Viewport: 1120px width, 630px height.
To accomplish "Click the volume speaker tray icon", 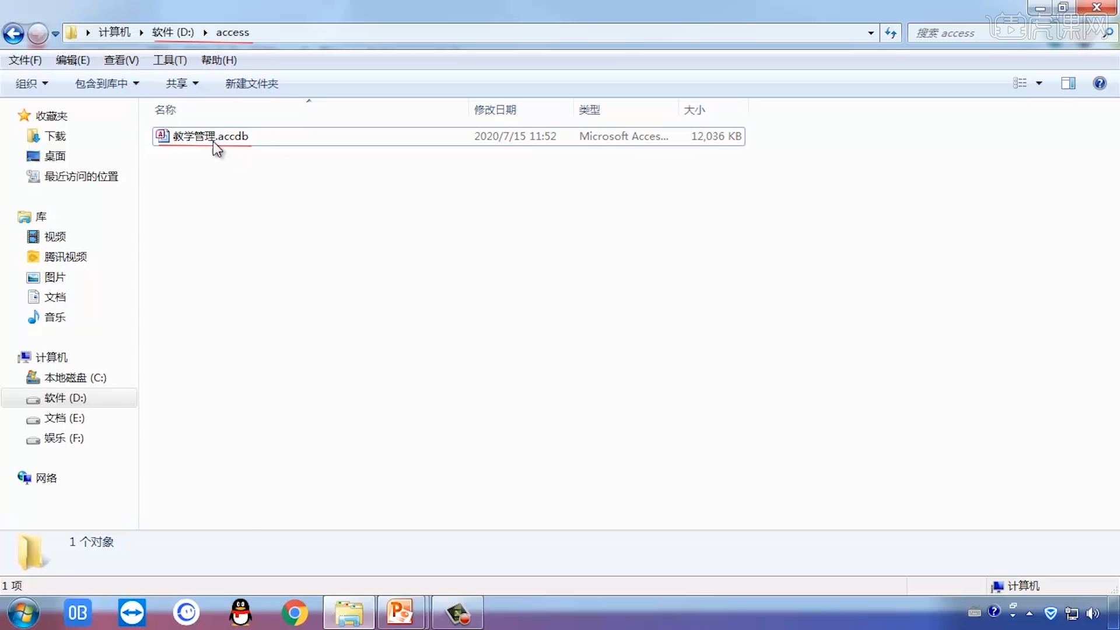I will (x=1092, y=613).
